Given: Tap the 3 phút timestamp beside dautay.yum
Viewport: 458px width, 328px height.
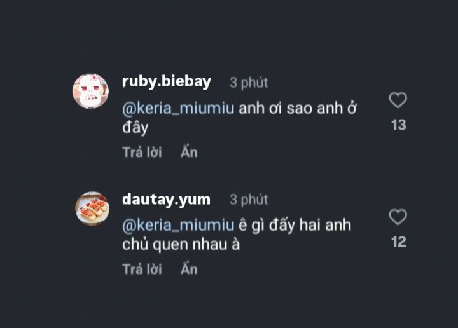Looking at the screenshot, I should pyautogui.click(x=249, y=200).
